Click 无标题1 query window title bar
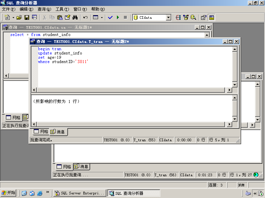Screen dimensions: 265x198 (107, 27)
